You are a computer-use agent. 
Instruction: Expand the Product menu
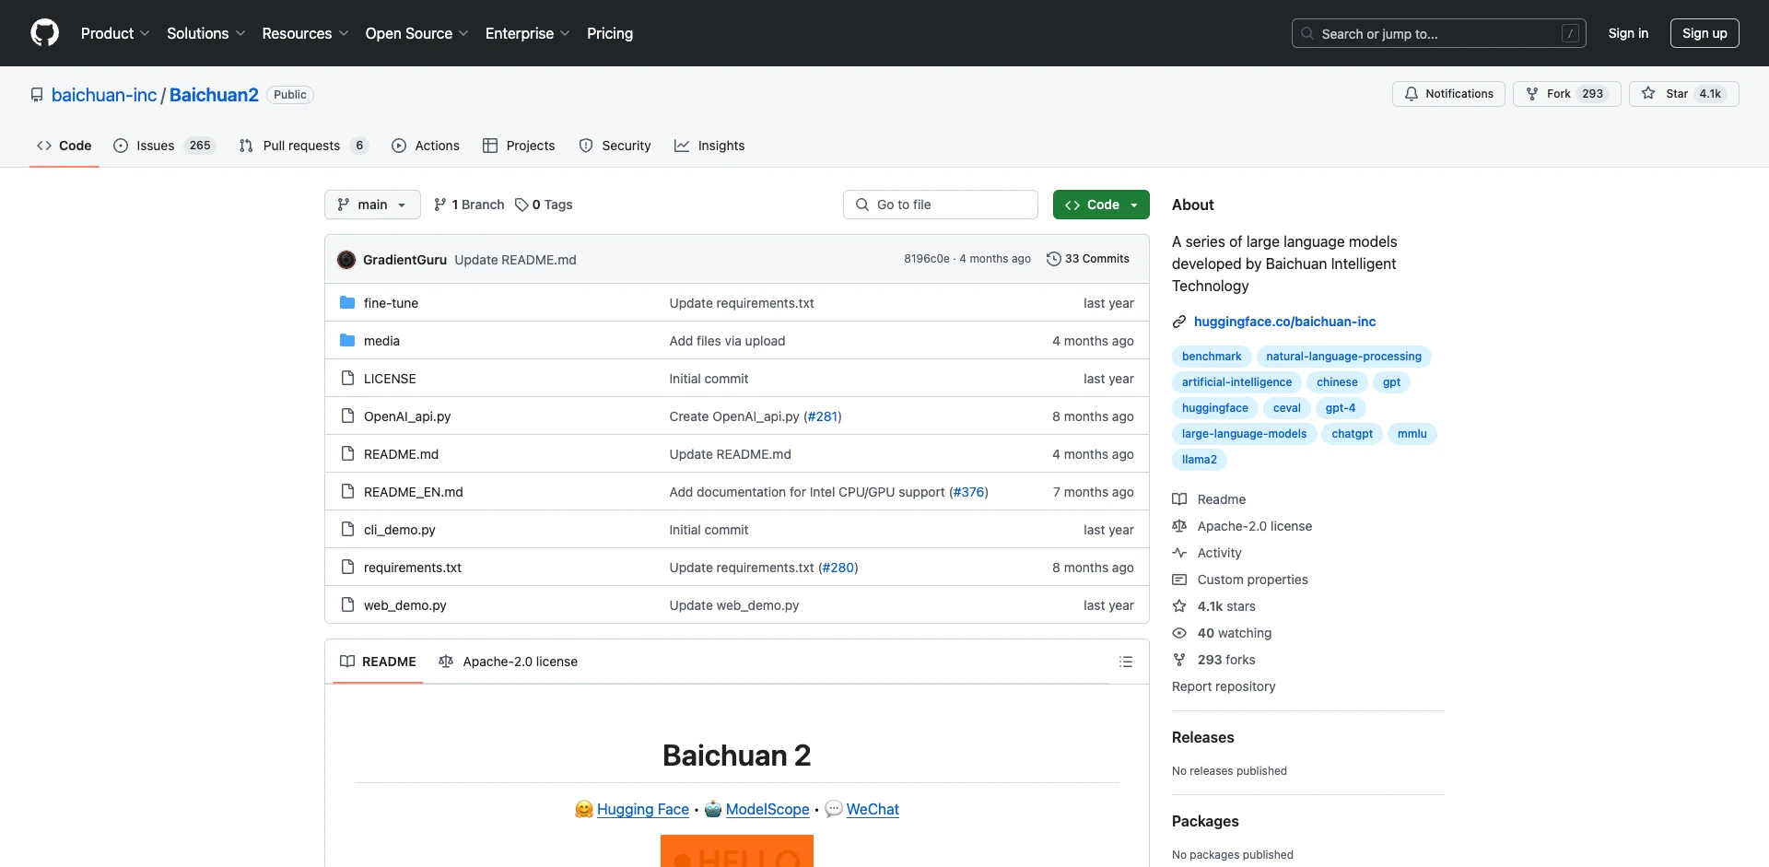coord(115,33)
